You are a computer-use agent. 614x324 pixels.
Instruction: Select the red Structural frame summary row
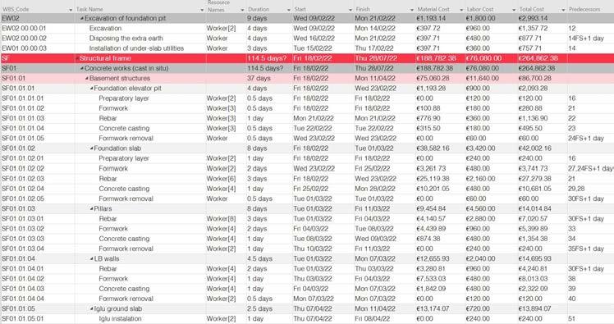tap(307, 58)
